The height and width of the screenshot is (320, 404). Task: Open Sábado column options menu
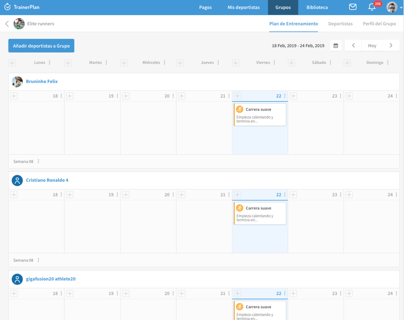click(330, 63)
